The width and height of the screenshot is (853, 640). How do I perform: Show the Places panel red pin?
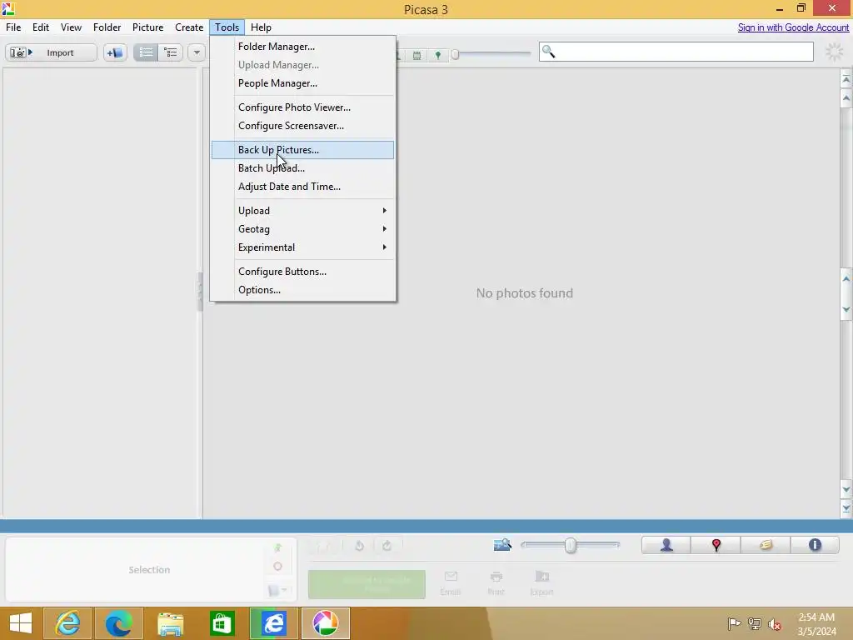tap(716, 545)
